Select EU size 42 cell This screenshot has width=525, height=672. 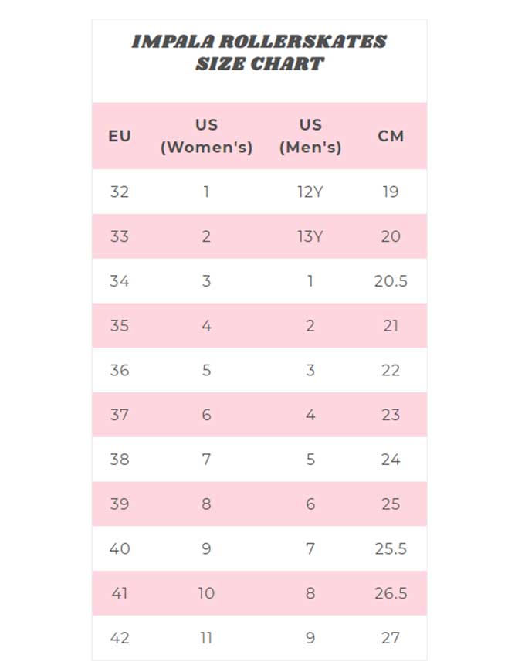tap(120, 638)
